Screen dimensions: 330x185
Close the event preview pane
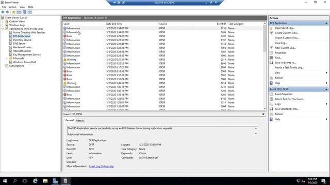click(263, 114)
